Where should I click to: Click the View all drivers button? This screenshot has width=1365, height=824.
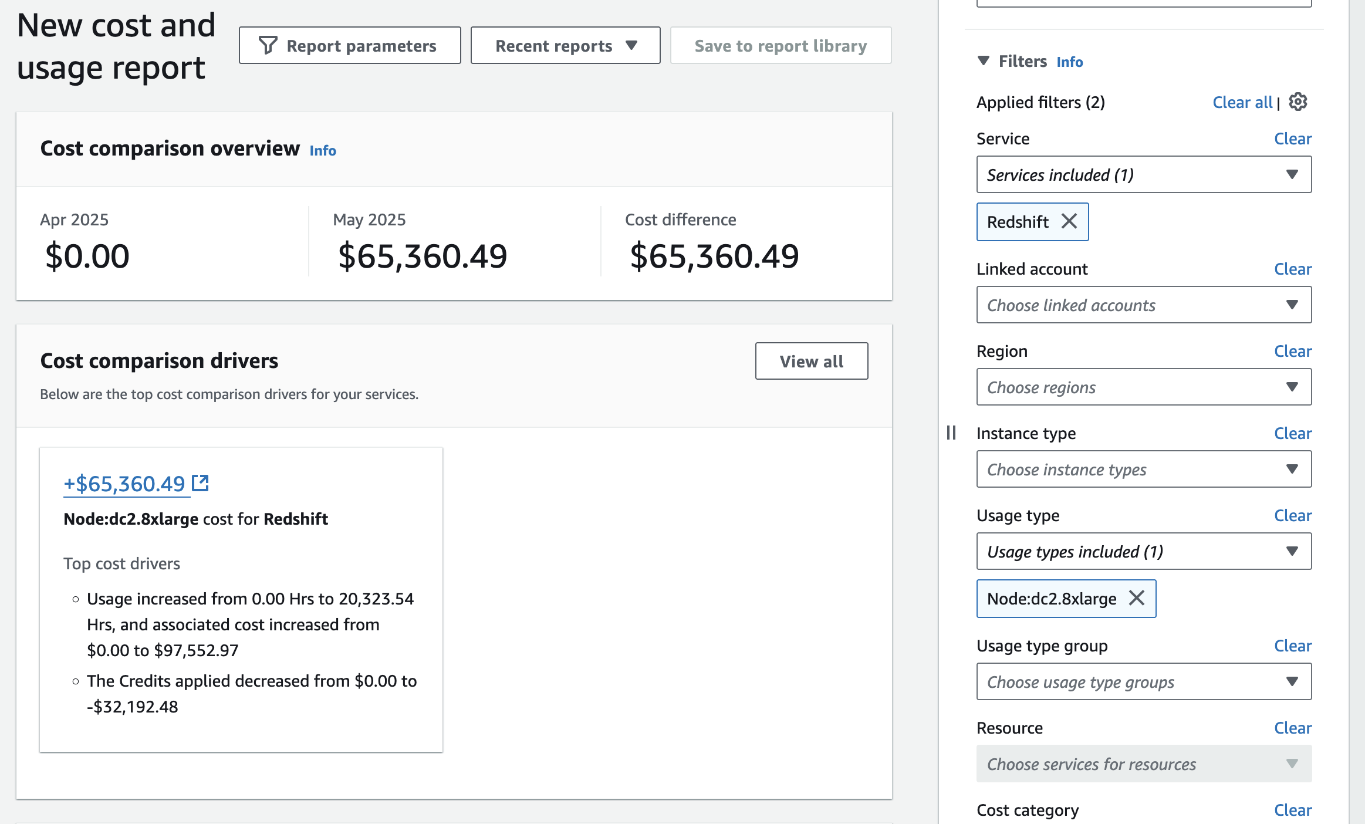point(811,361)
